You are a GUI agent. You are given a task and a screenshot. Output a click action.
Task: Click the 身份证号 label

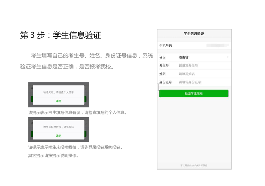[165, 82]
